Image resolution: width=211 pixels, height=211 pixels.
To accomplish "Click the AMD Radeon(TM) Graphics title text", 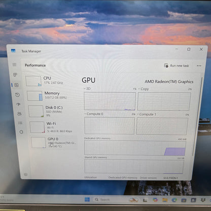I will tap(169, 82).
